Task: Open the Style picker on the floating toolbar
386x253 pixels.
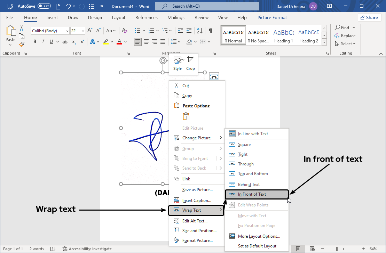Action: tap(178, 64)
